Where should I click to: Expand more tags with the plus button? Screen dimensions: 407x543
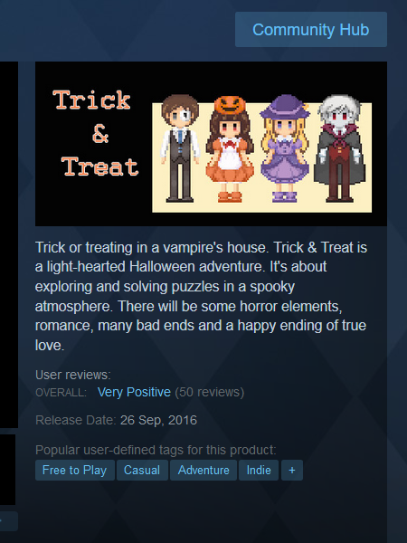[292, 470]
